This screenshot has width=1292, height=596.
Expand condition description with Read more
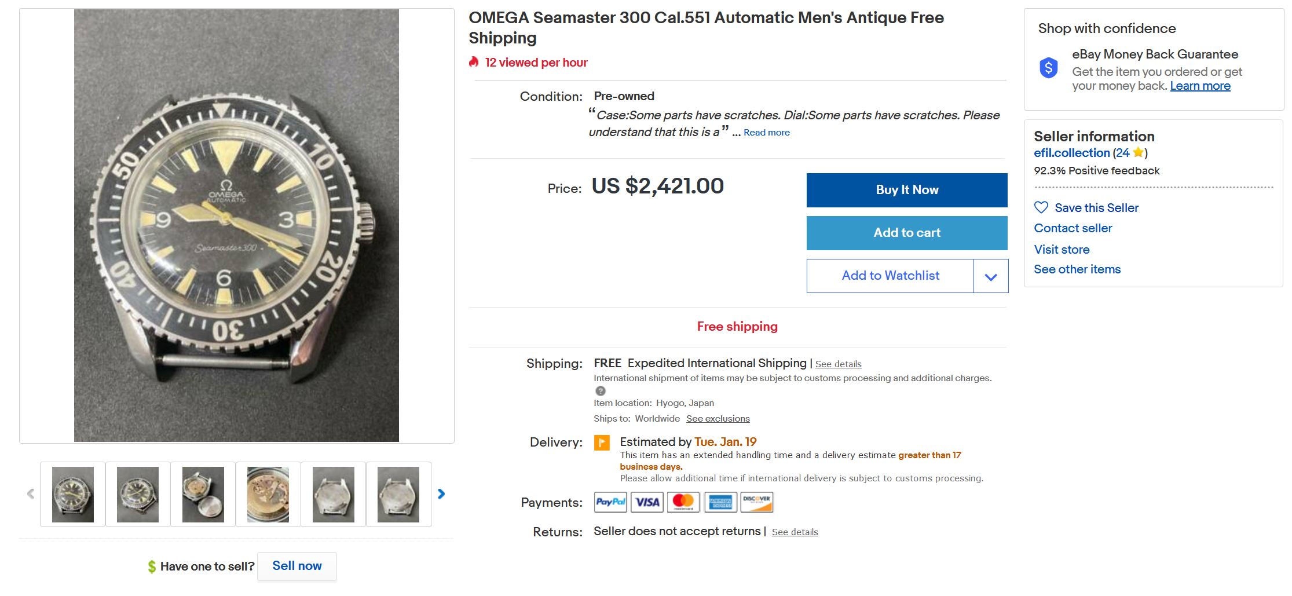point(766,133)
